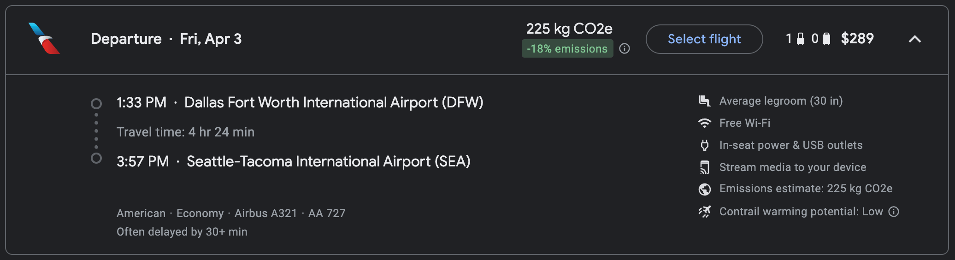Click the Departure Fri, Apr 3 header

[166, 39]
